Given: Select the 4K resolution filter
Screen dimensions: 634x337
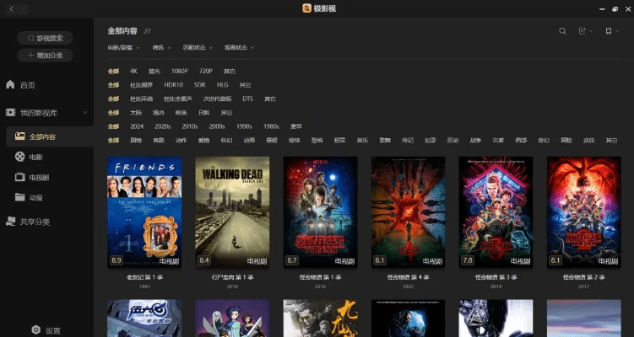Looking at the screenshot, I should point(133,72).
